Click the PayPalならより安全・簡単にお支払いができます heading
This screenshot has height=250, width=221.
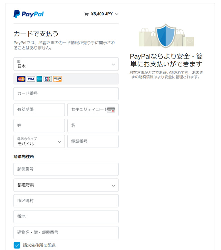tap(166, 60)
